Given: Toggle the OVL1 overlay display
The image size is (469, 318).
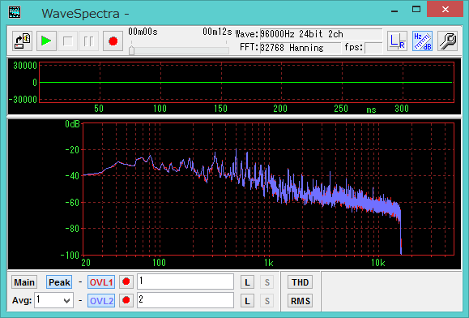Looking at the screenshot, I should click(x=101, y=282).
